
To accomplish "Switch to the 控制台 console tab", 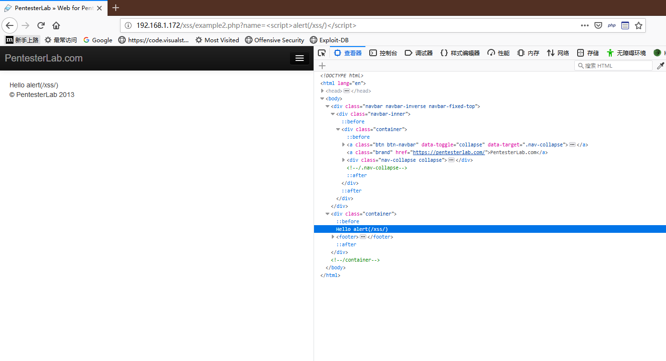I will 383,53.
